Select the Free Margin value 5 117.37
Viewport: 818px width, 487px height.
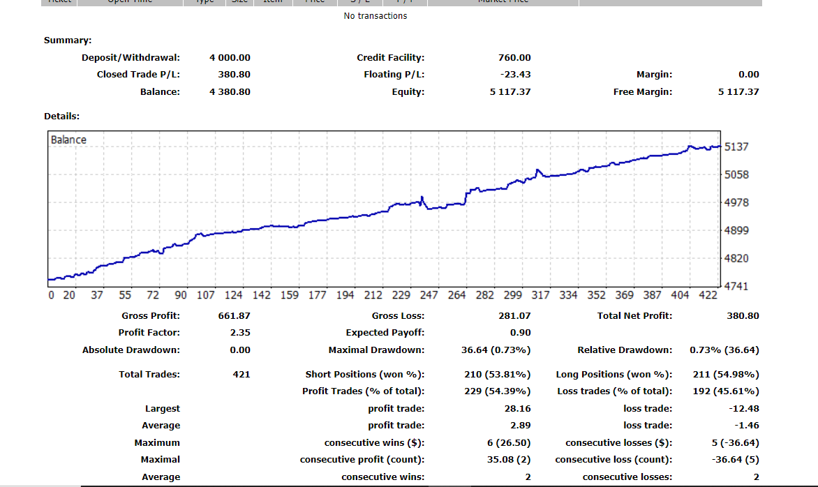(x=738, y=91)
